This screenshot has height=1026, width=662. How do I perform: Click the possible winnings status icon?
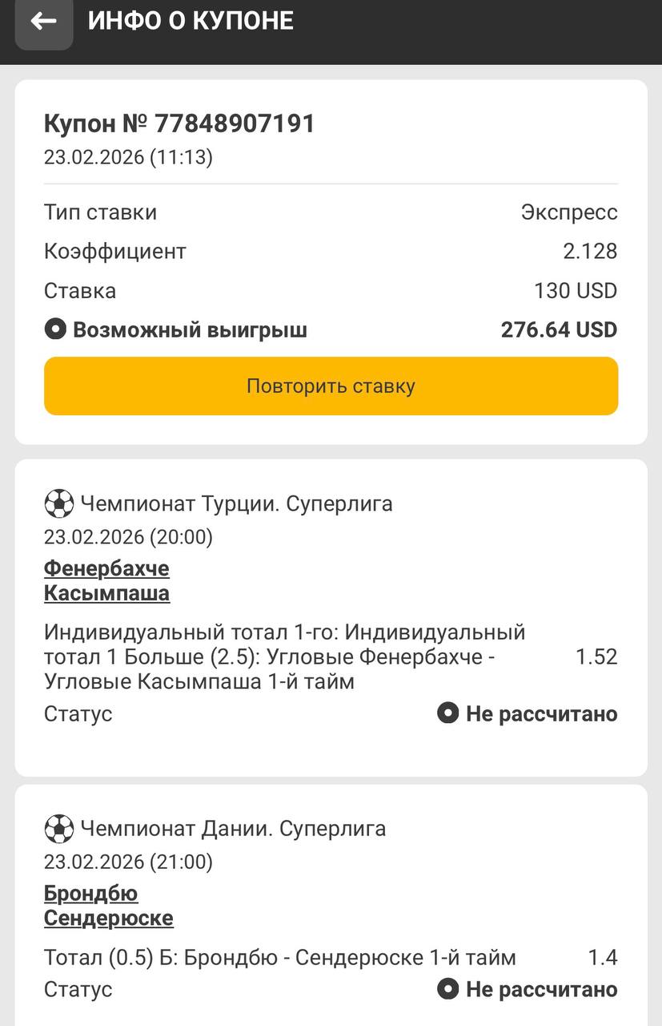[x=54, y=329]
